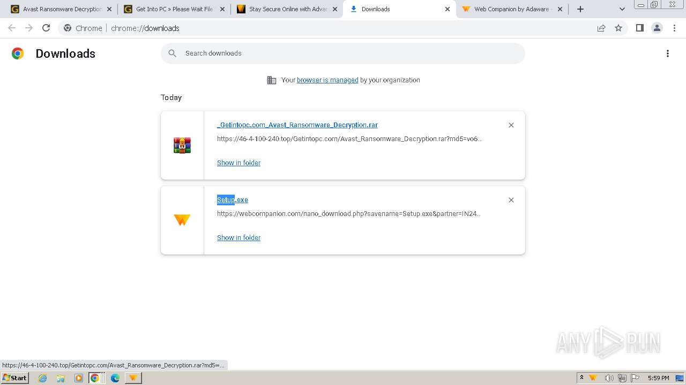Image resolution: width=686 pixels, height=385 pixels.
Task: Open Chrome's three-dot menu
Action: tap(674, 28)
